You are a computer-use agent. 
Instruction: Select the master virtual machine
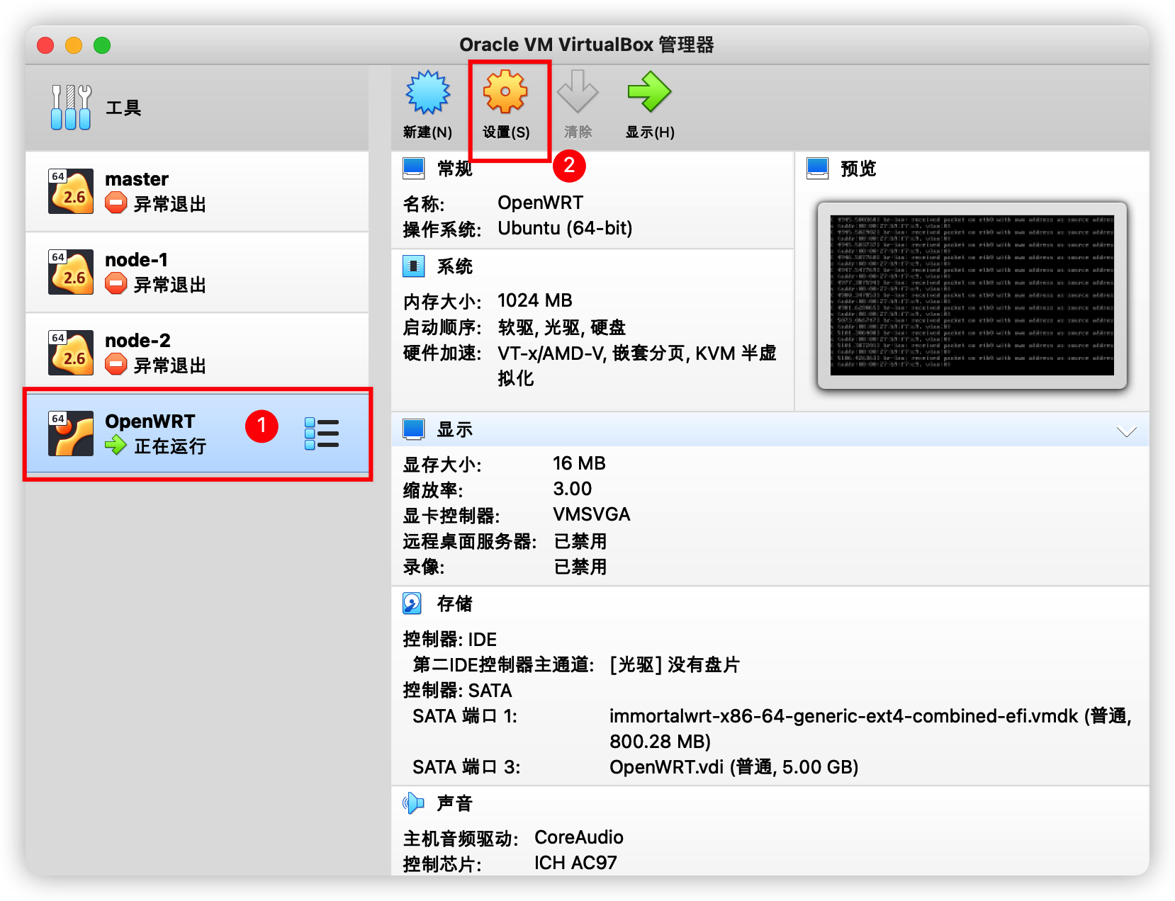coord(197,191)
